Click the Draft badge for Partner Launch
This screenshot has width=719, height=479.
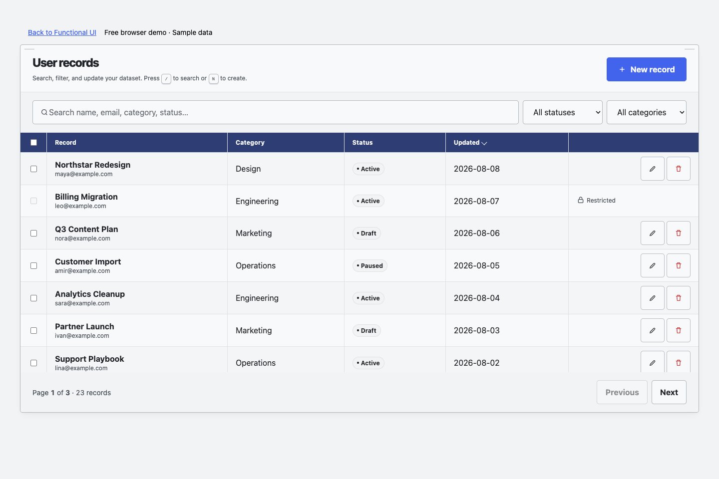366,330
